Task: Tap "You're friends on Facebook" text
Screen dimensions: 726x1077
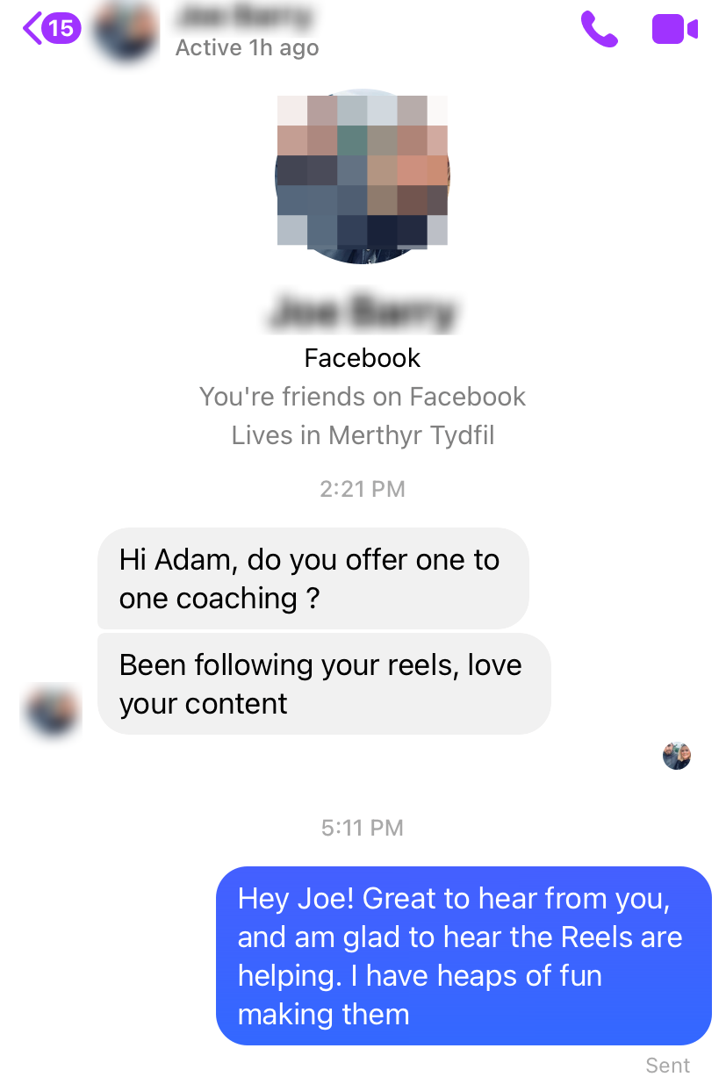Action: [363, 397]
